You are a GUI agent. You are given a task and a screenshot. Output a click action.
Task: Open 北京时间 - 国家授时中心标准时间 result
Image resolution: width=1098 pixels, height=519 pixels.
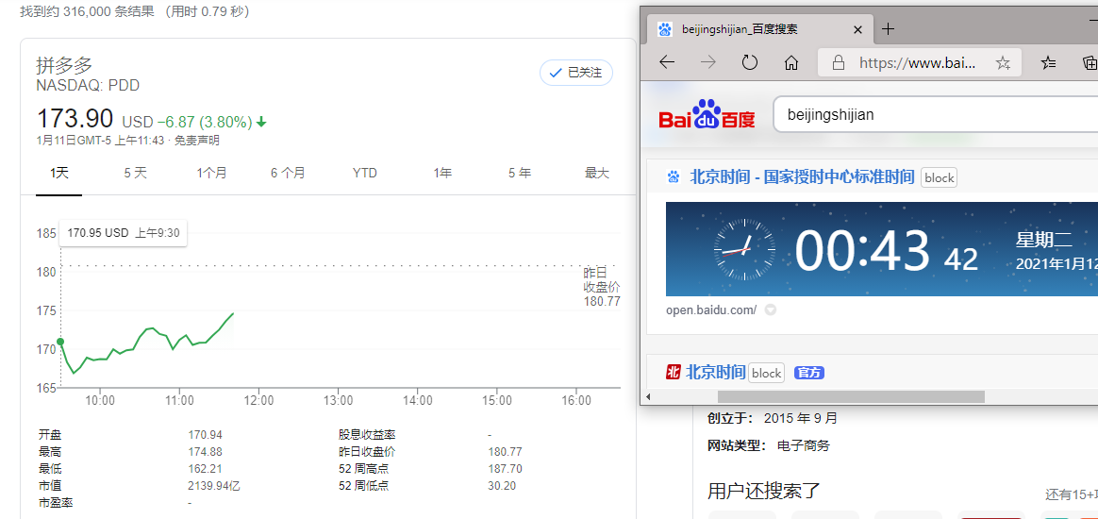coord(803,177)
